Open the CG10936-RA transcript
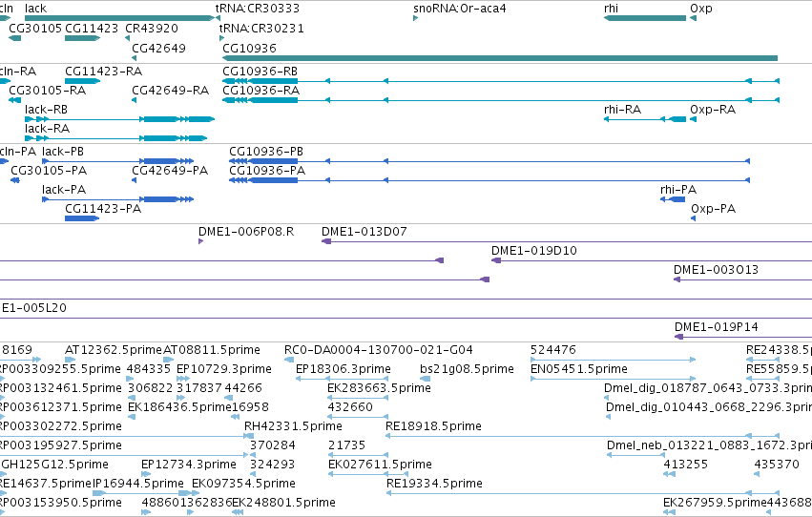This screenshot has height=517, width=812. (x=501, y=100)
